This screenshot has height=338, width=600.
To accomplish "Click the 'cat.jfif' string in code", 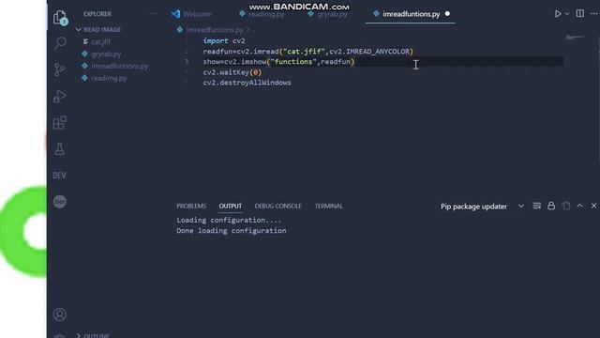I will [304, 52].
